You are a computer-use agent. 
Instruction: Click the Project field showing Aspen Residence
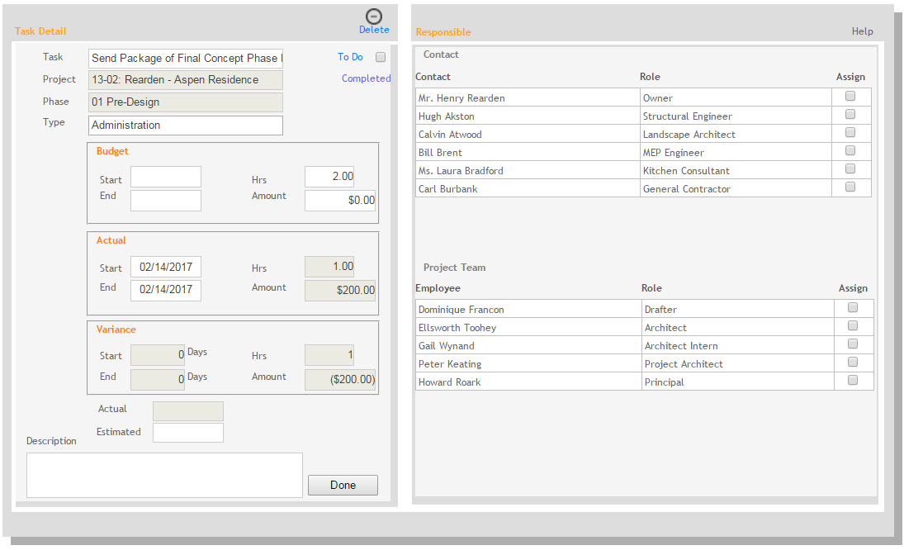pos(186,79)
